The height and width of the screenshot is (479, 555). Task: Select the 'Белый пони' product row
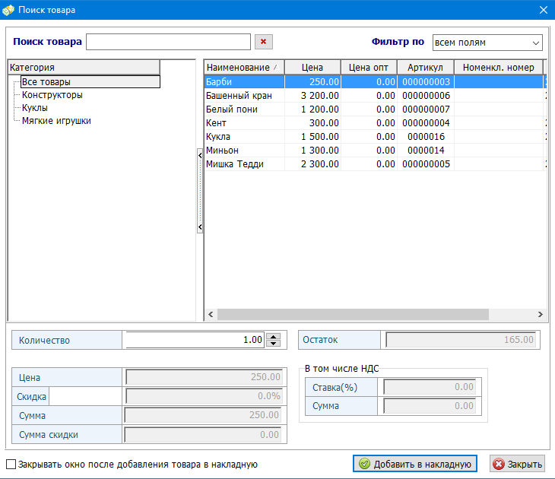[x=374, y=109]
